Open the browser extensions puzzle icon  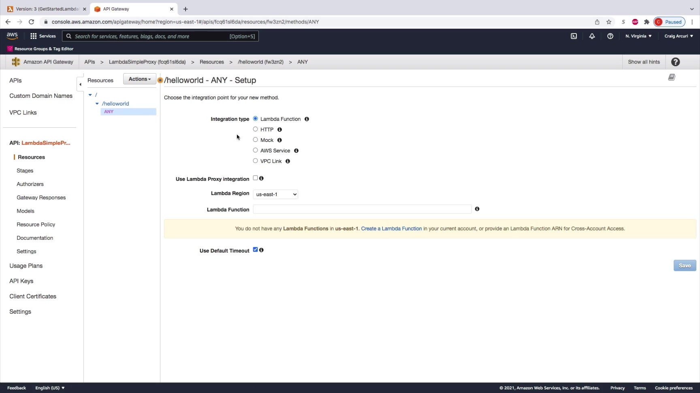(x=647, y=22)
